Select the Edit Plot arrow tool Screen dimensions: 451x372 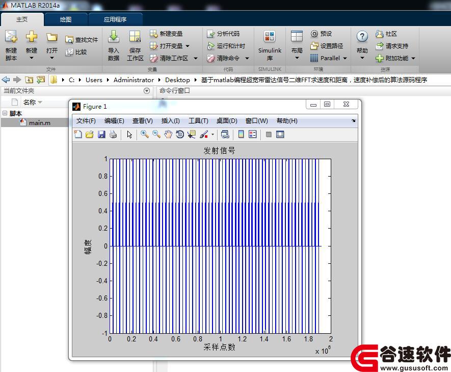[x=129, y=135]
